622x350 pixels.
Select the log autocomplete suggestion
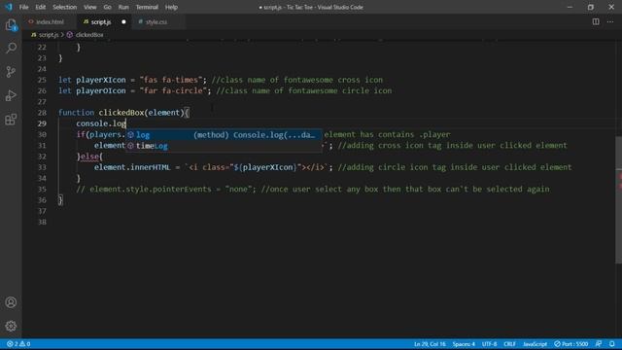(224, 135)
